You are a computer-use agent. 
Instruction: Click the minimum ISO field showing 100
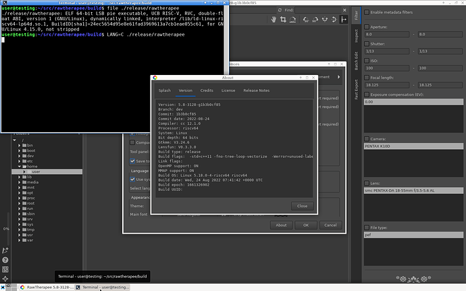pos(387,68)
